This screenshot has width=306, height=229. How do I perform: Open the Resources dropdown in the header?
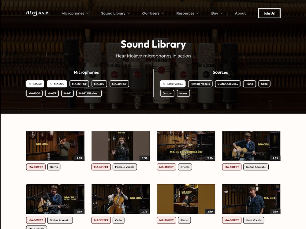(x=187, y=13)
